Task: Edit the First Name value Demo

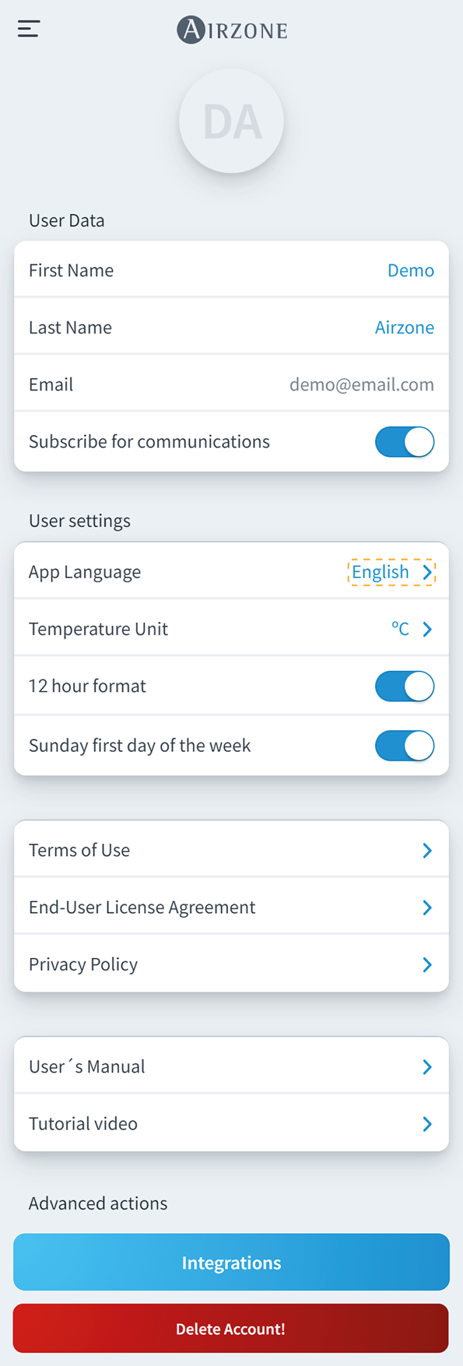Action: coord(410,270)
